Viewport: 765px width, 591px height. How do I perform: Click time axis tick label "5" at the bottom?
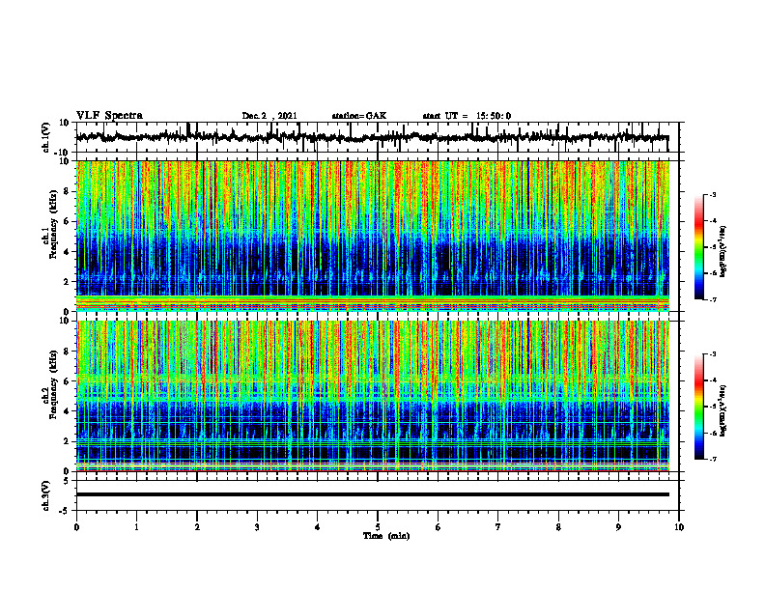coord(378,527)
